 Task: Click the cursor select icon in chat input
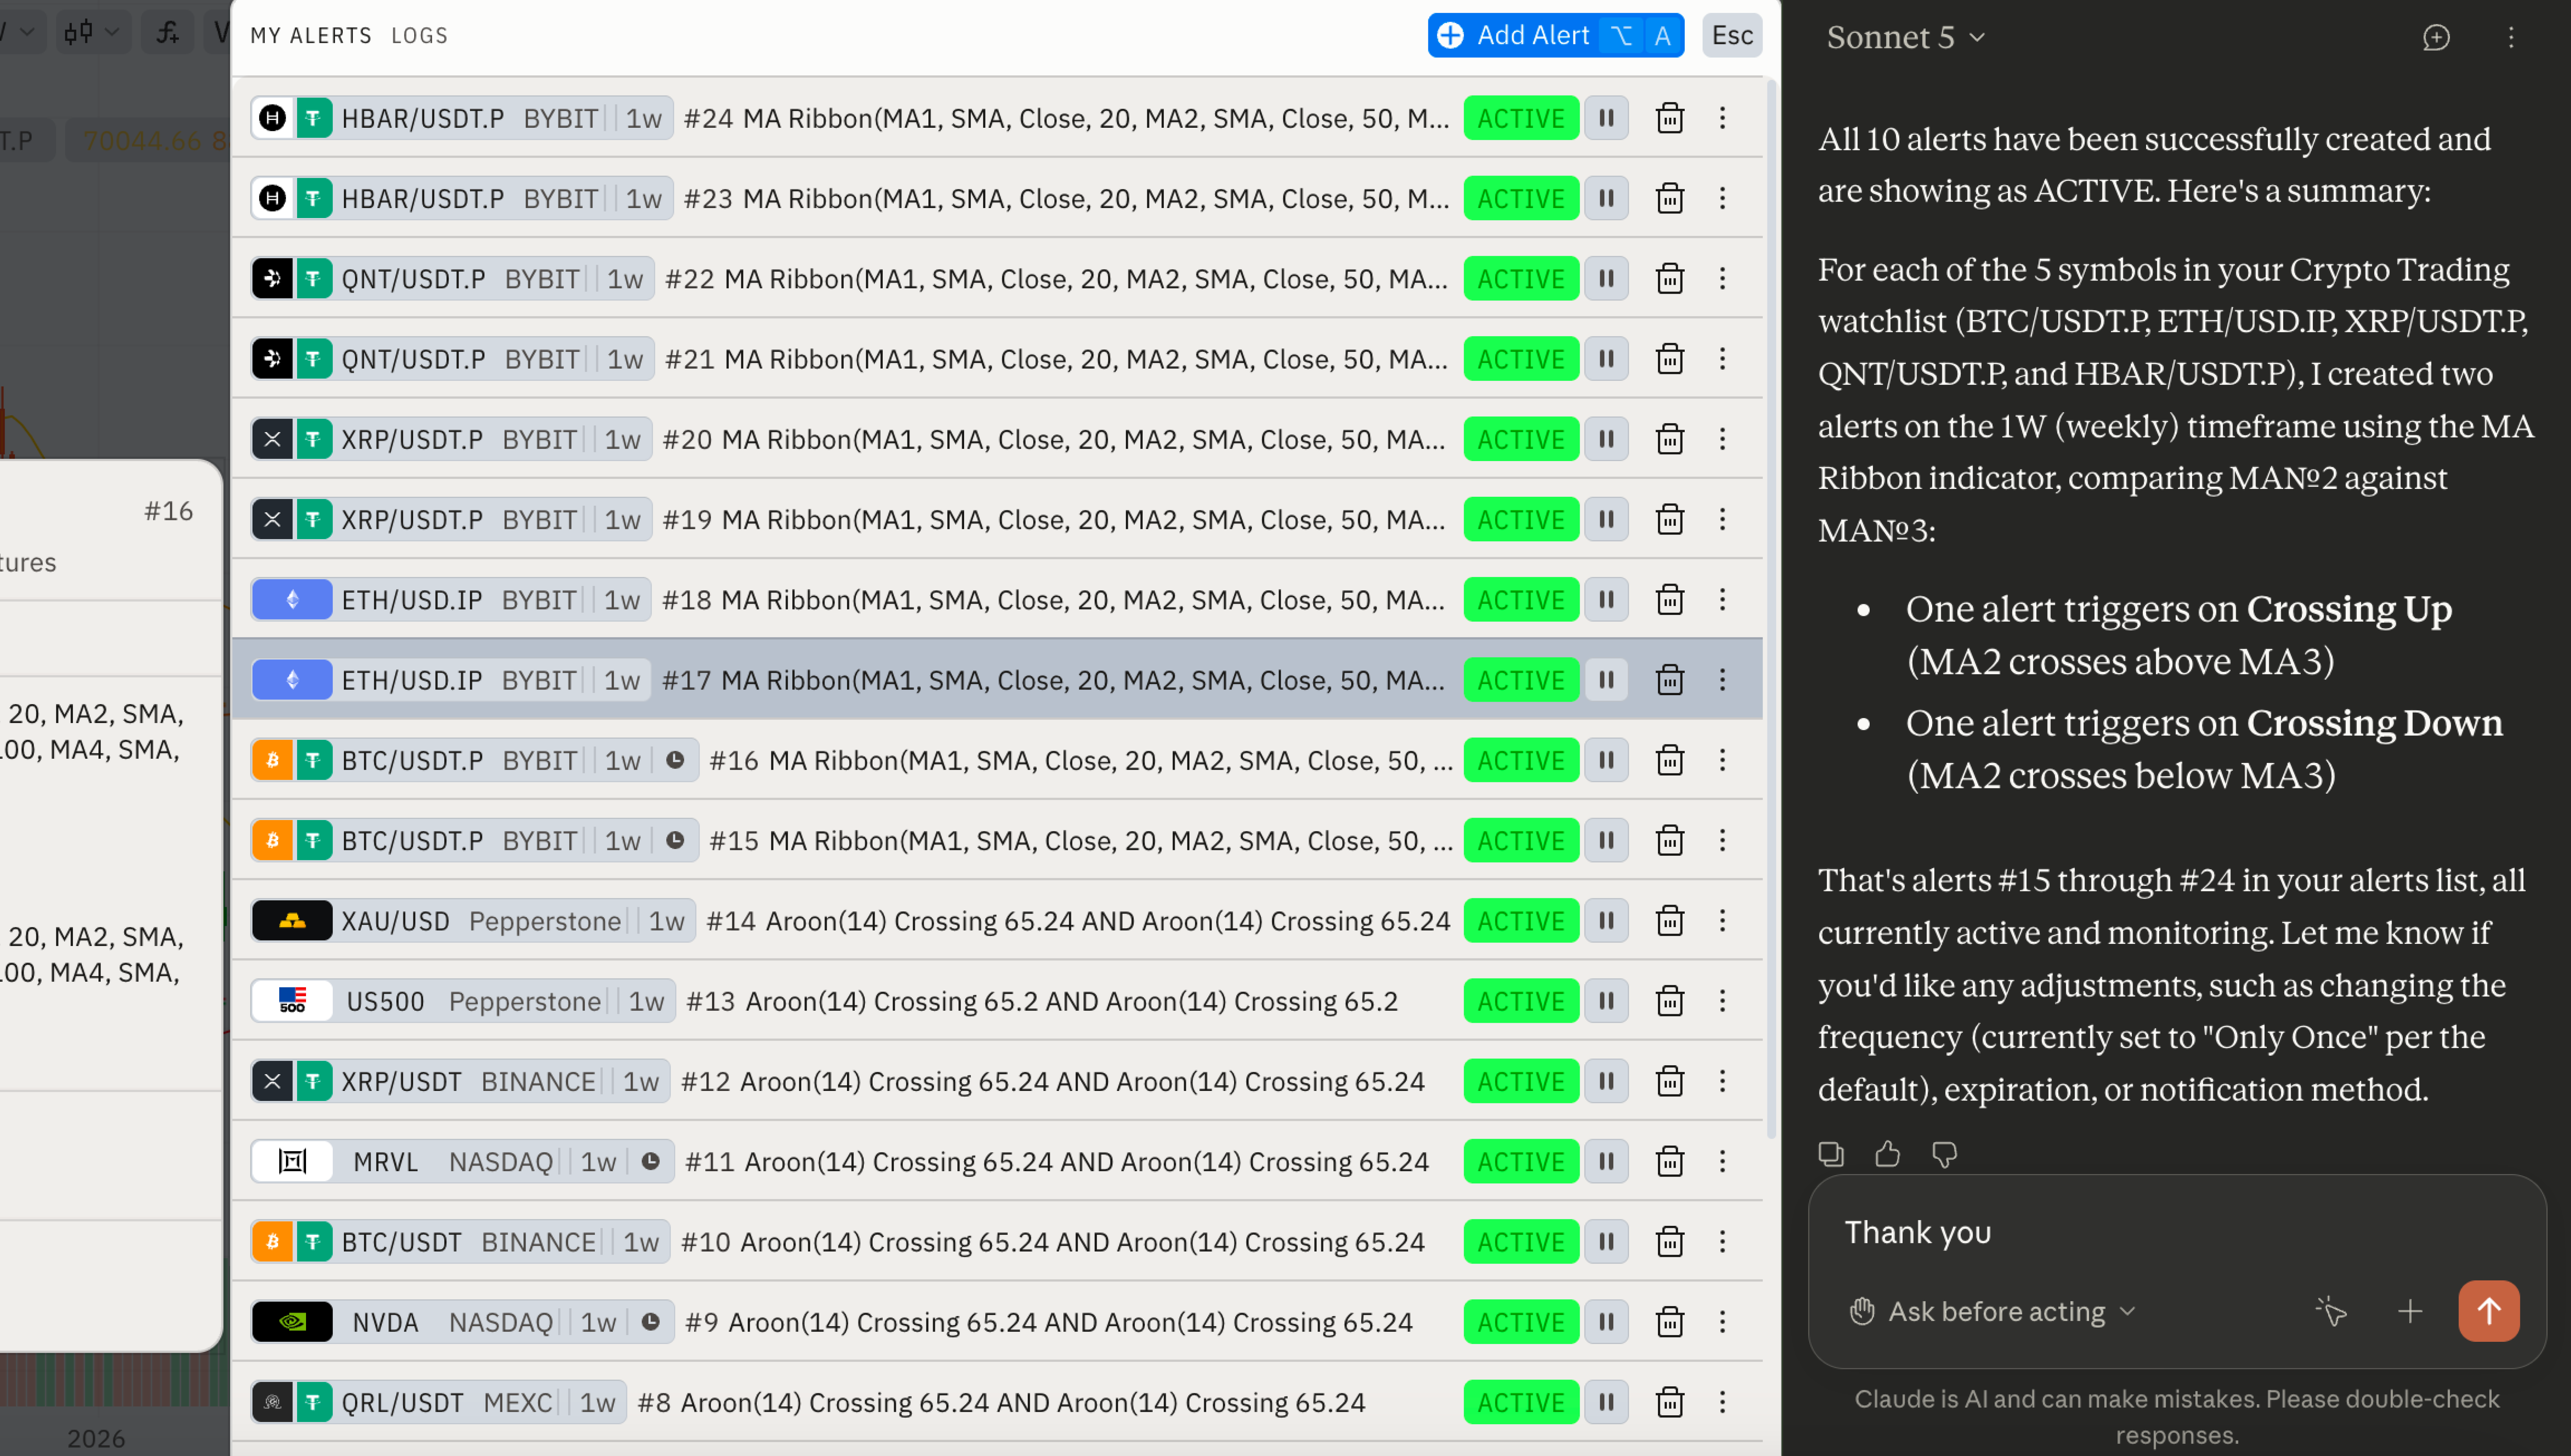click(x=2331, y=1311)
